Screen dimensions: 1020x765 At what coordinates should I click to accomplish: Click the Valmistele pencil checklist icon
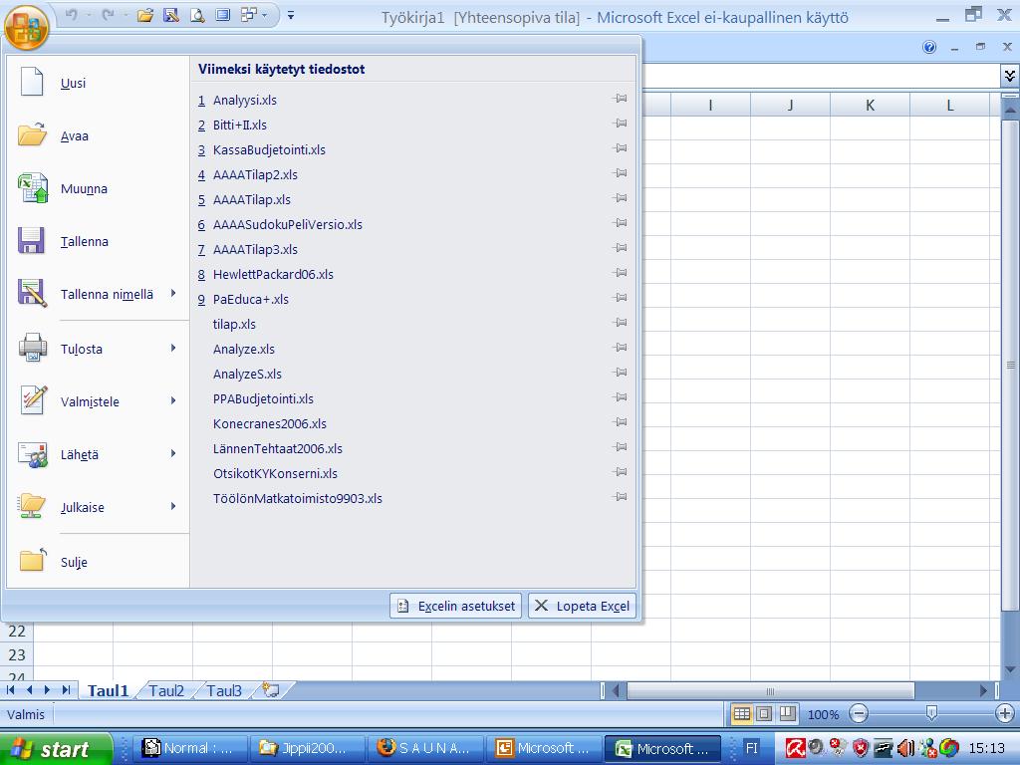pyautogui.click(x=32, y=400)
